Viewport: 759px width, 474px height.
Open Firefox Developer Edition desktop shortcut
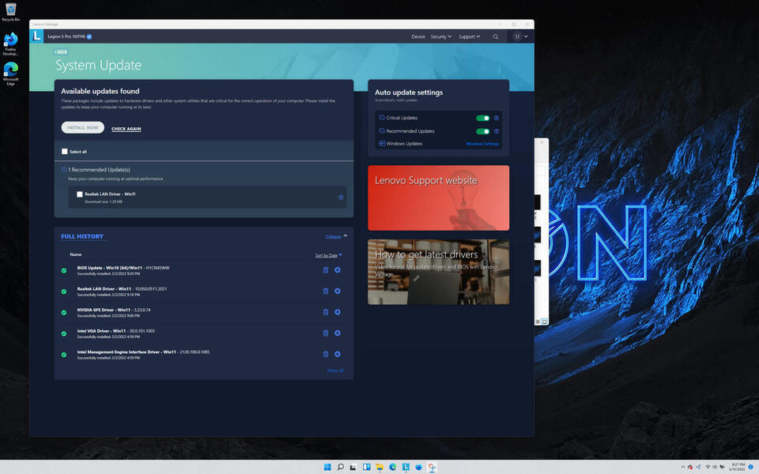[x=10, y=43]
